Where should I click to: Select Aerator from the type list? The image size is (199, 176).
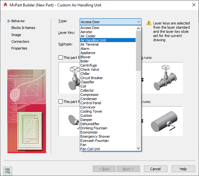[108, 32]
